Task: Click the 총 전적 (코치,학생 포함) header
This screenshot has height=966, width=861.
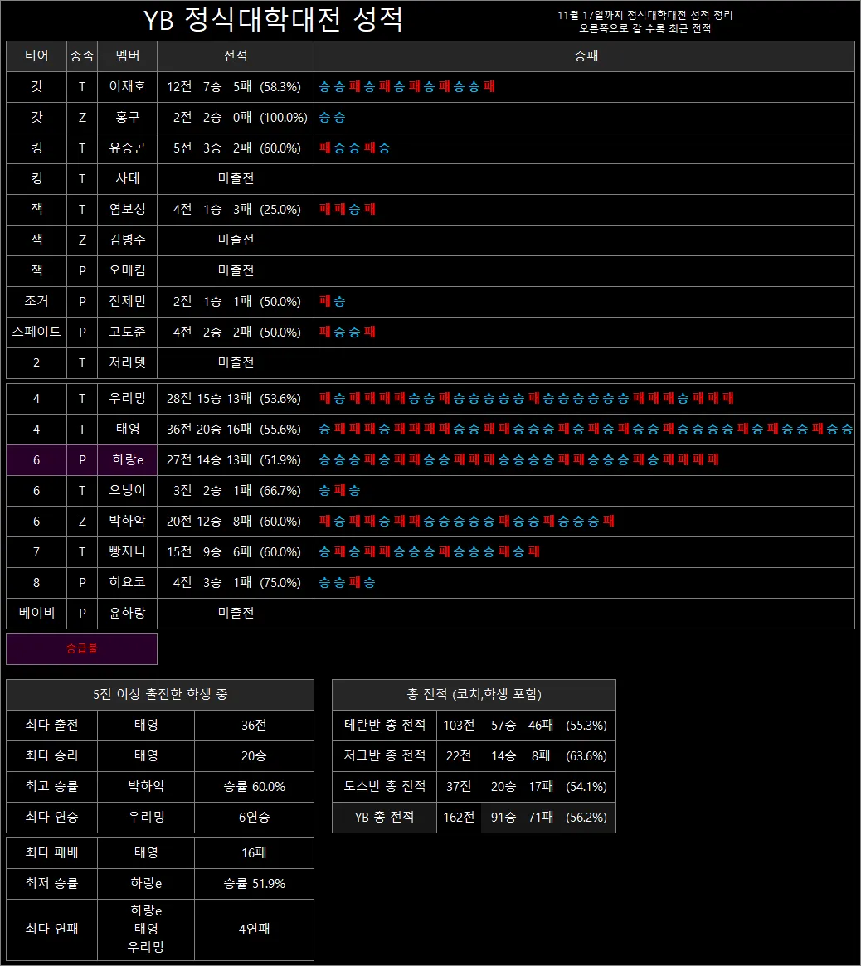Action: [x=474, y=695]
